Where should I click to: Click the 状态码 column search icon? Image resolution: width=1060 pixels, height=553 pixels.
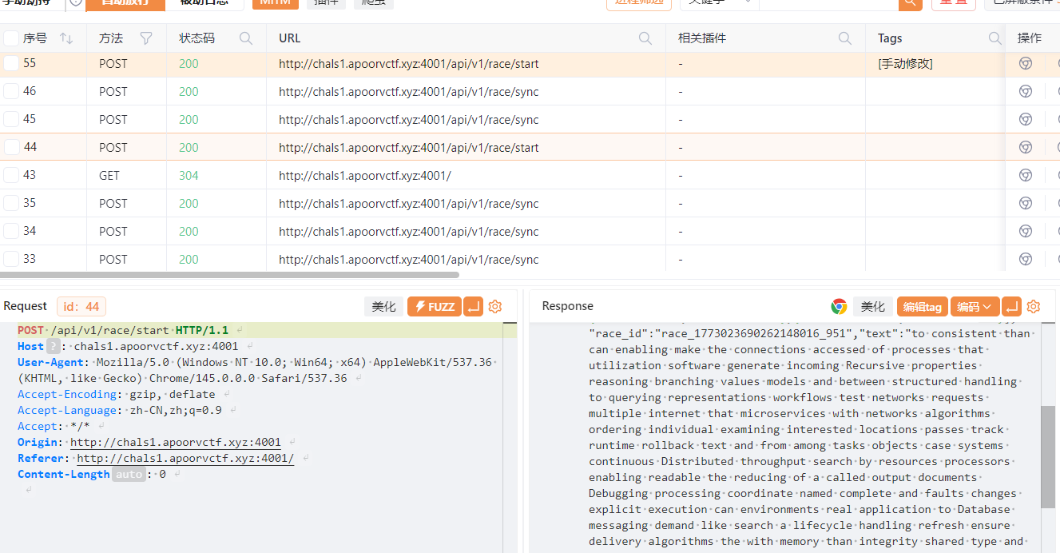coord(246,38)
